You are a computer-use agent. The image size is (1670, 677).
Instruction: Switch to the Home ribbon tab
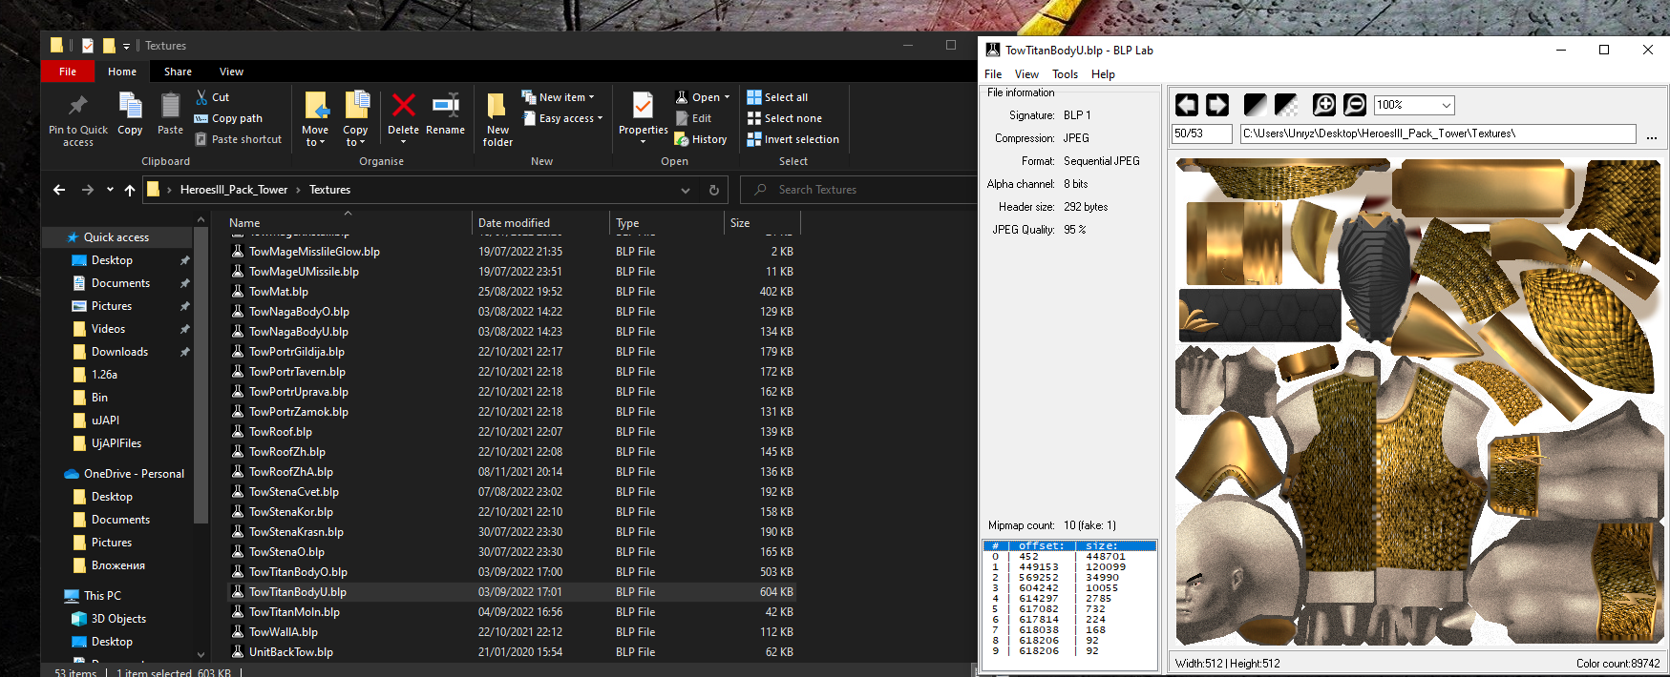(x=122, y=72)
